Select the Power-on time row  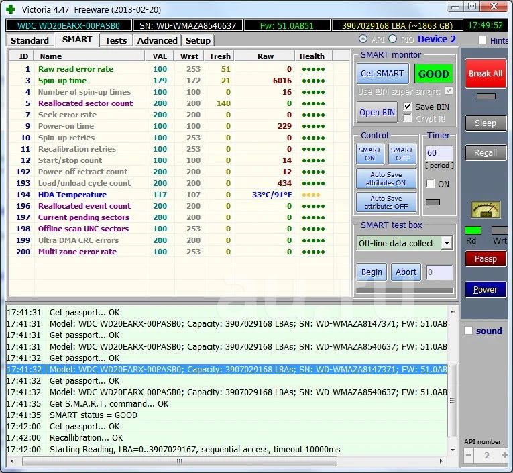[x=179, y=126]
